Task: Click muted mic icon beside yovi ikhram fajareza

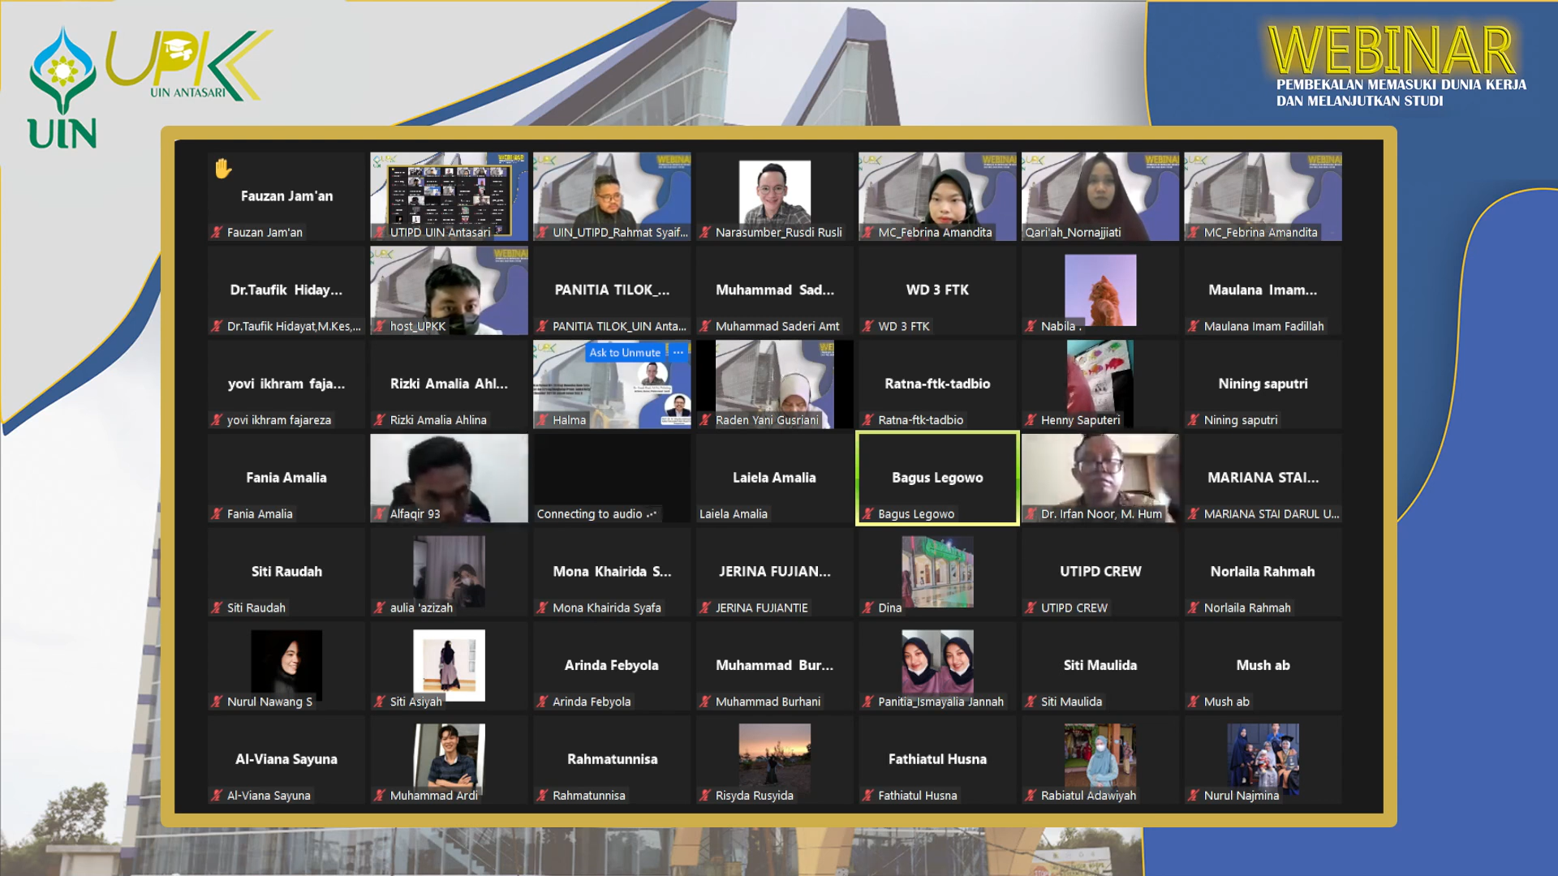Action: click(x=217, y=419)
